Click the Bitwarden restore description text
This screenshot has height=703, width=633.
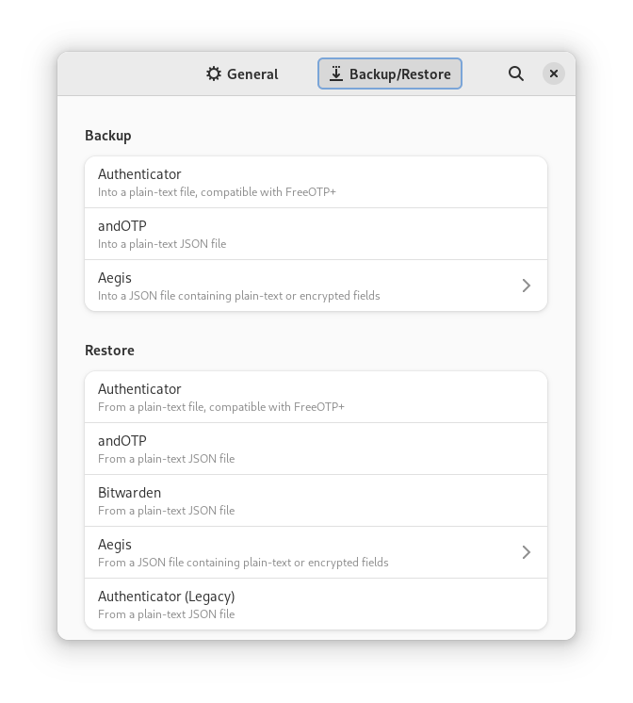pos(166,511)
